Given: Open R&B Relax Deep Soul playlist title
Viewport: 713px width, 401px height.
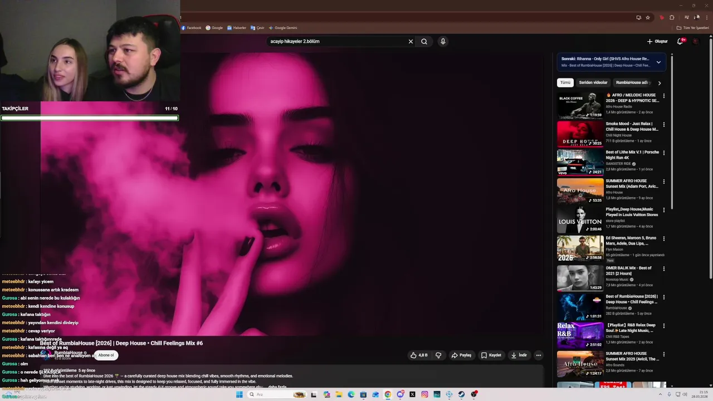Looking at the screenshot, I should point(631,327).
